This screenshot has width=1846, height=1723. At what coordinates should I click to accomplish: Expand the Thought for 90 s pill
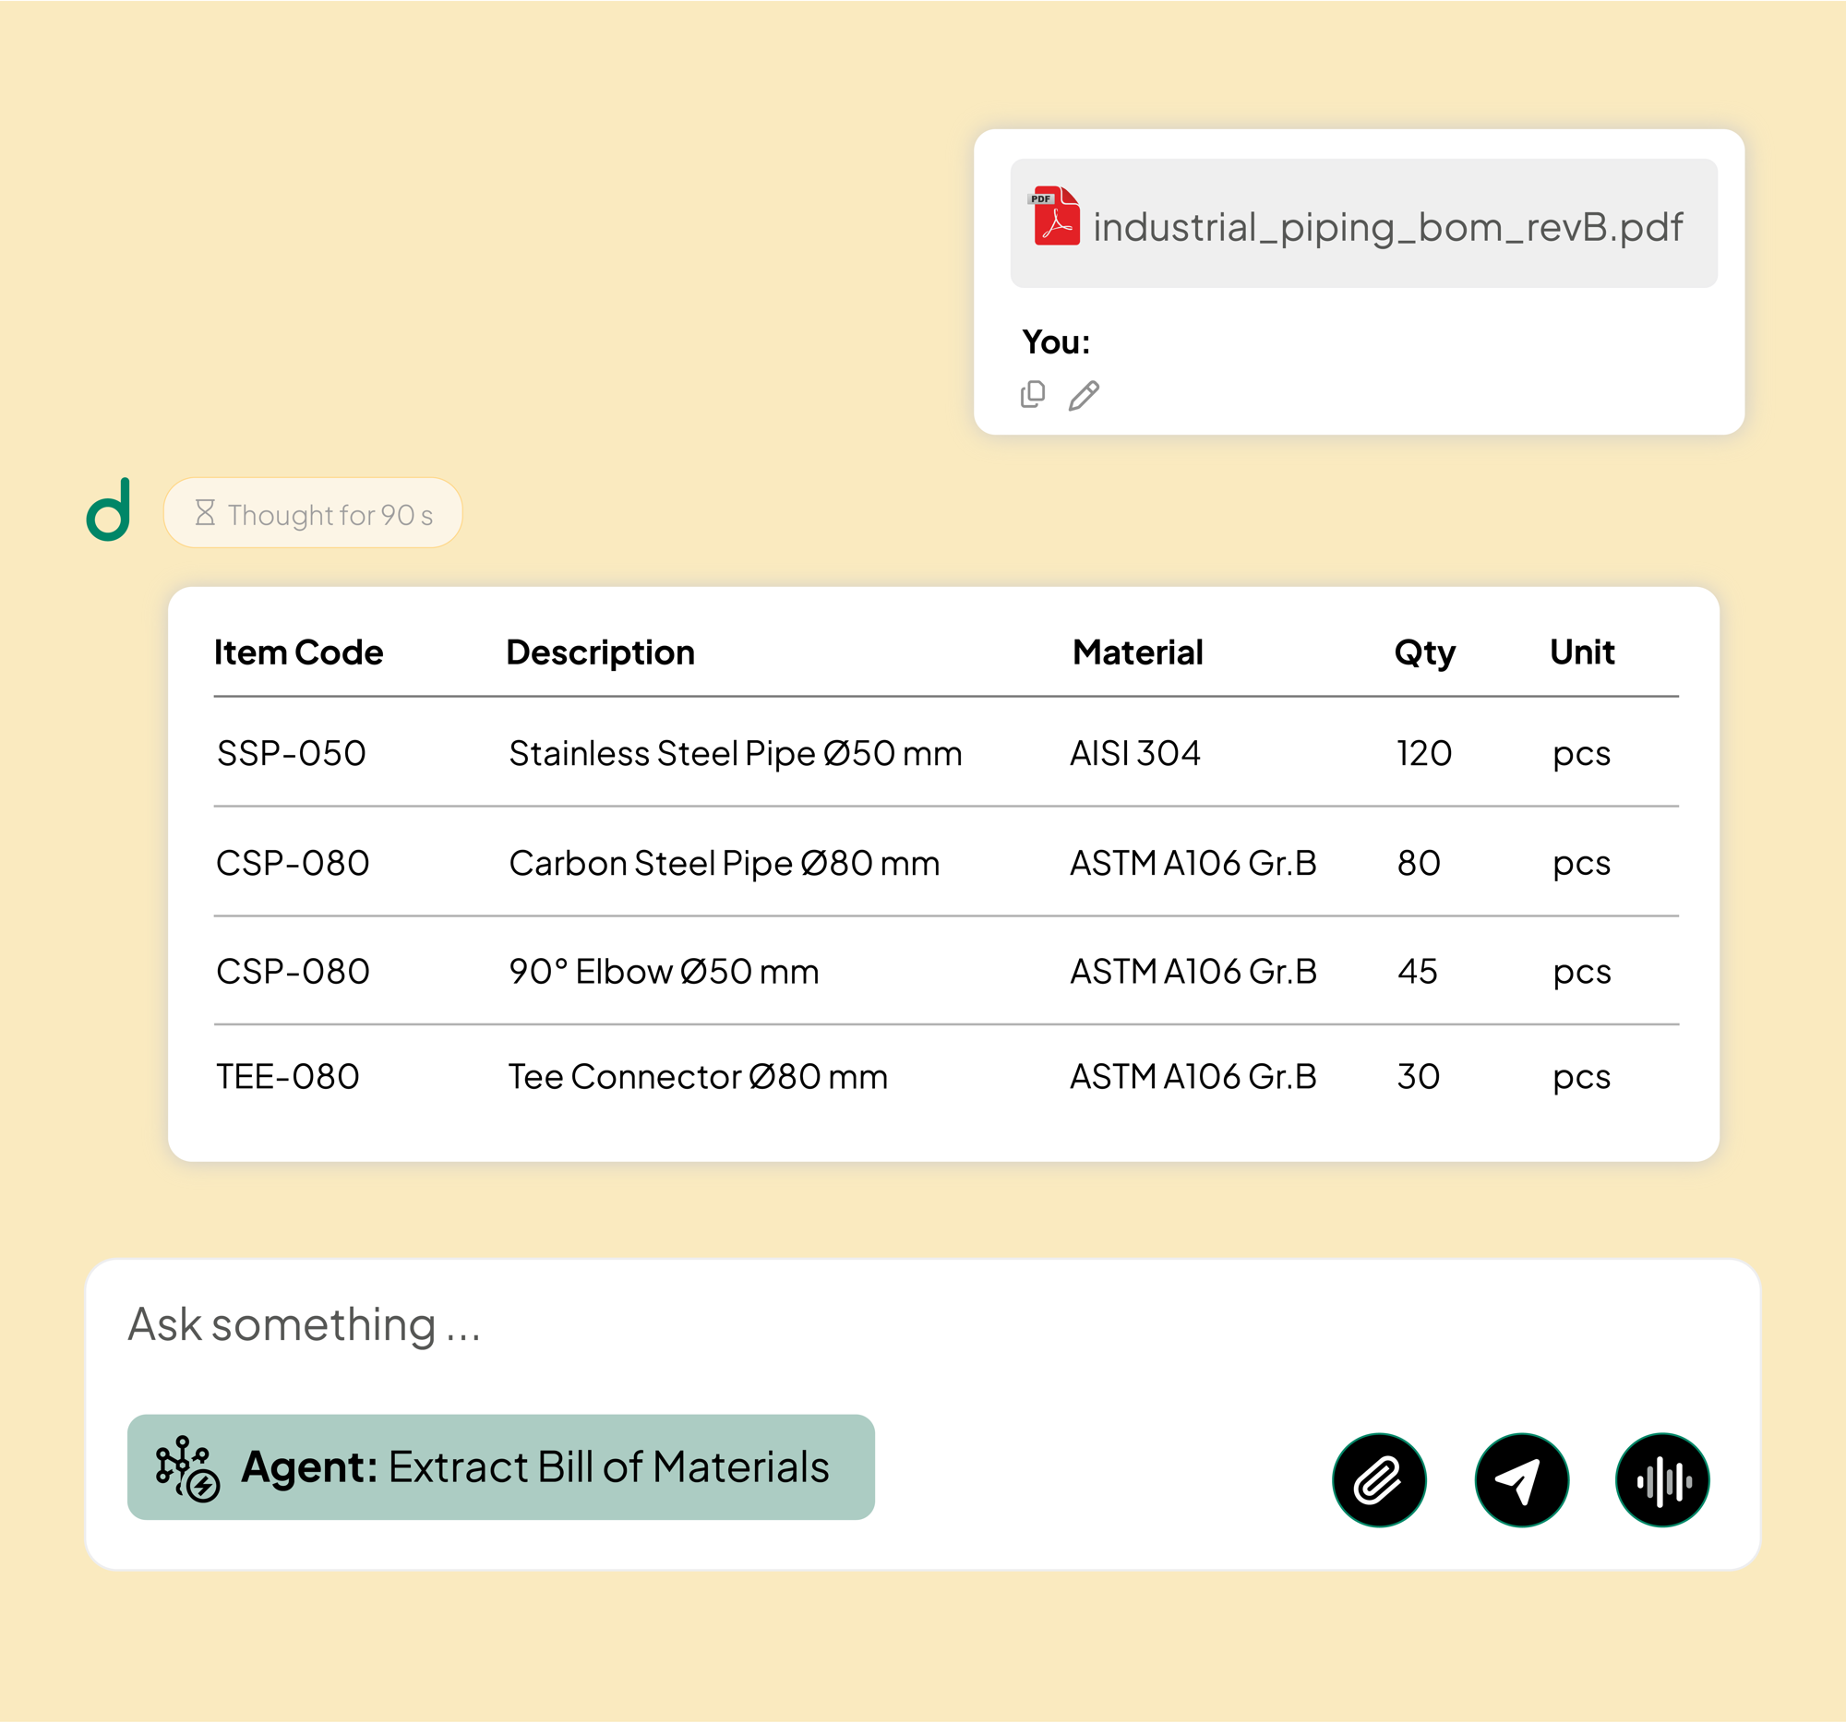[x=313, y=512]
